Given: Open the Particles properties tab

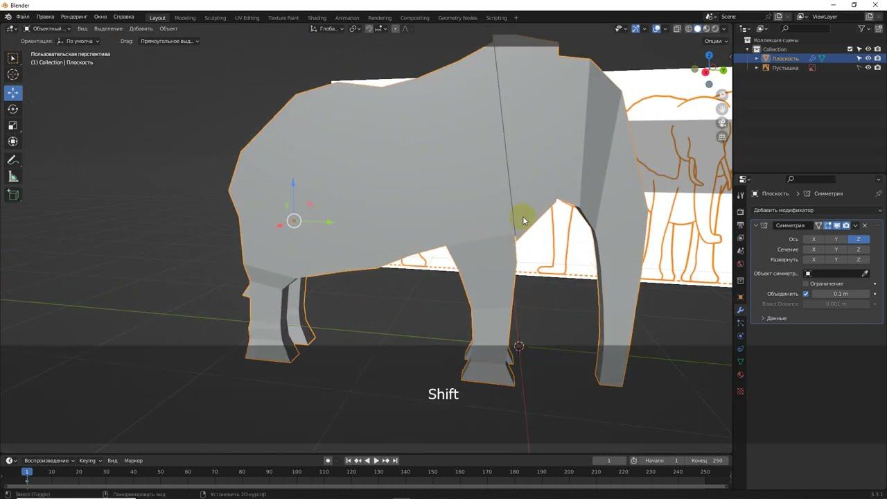Looking at the screenshot, I should pos(740,323).
